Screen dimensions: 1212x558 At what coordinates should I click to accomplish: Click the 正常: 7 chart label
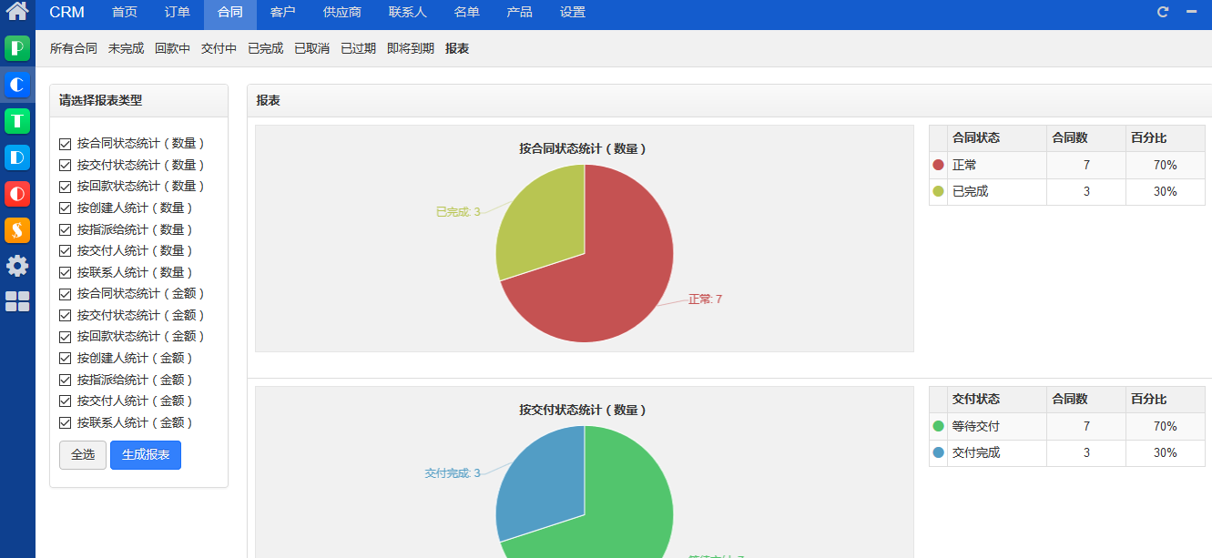pyautogui.click(x=705, y=299)
